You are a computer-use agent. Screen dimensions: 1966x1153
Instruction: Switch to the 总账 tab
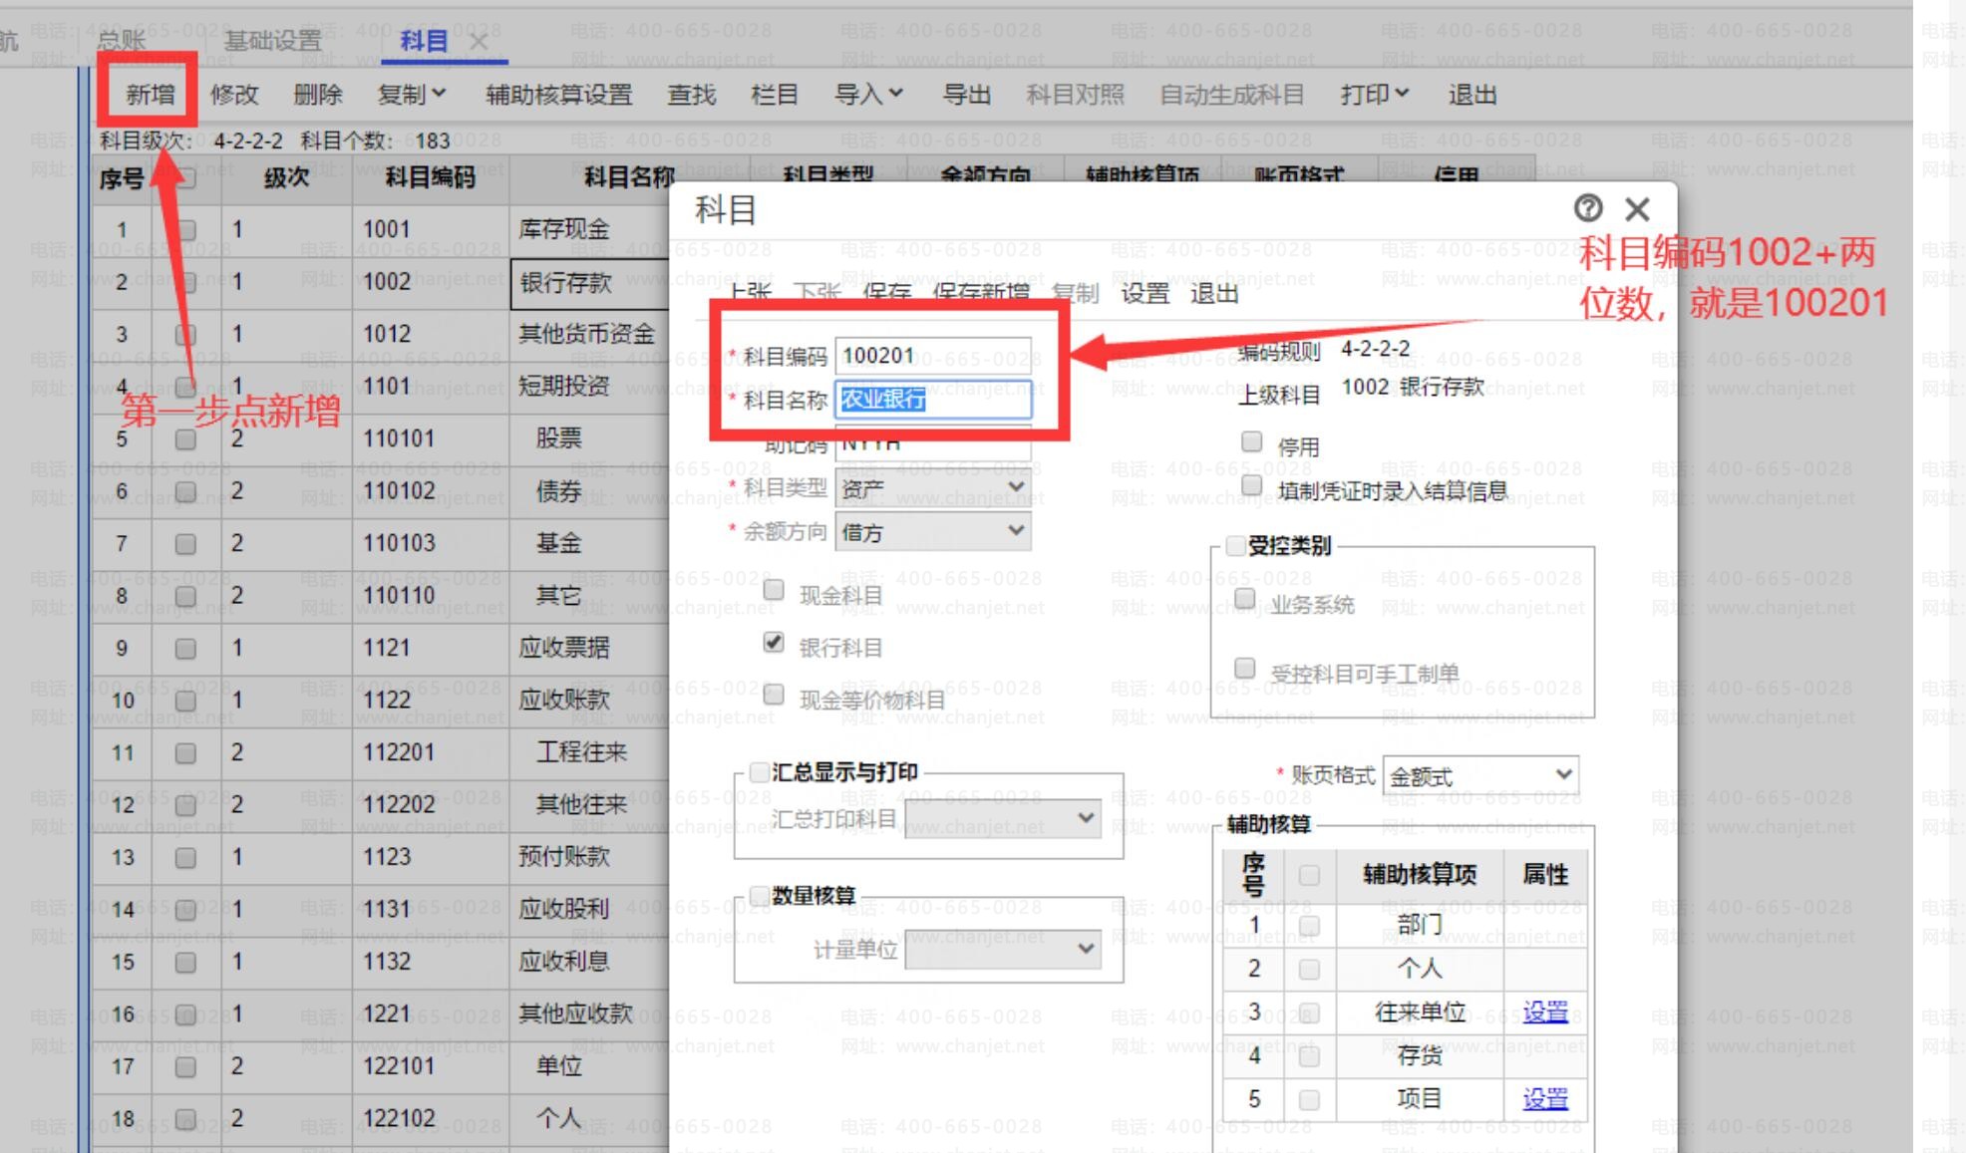click(x=121, y=41)
